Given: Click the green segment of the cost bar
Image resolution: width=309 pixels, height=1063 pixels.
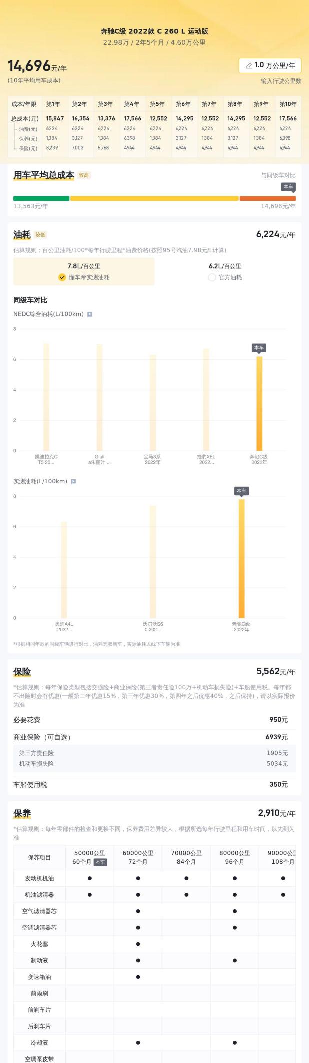Looking at the screenshot, I should point(41,198).
